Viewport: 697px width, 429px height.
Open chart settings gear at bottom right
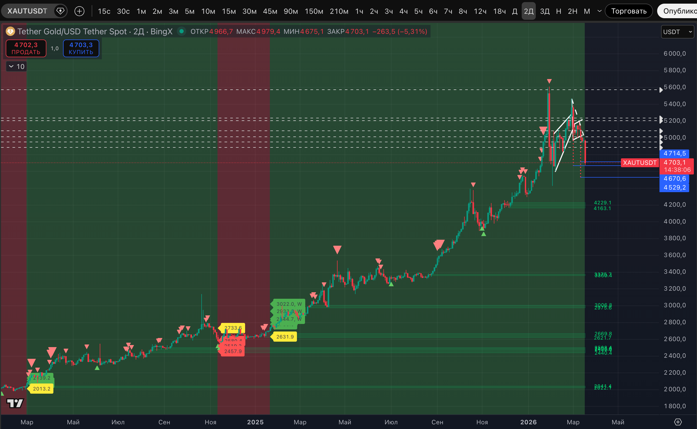point(678,422)
